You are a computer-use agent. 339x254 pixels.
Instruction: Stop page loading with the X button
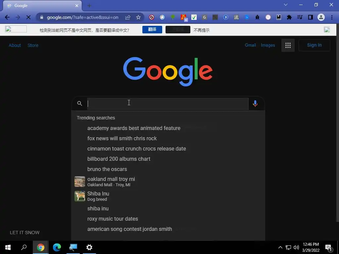point(28,17)
